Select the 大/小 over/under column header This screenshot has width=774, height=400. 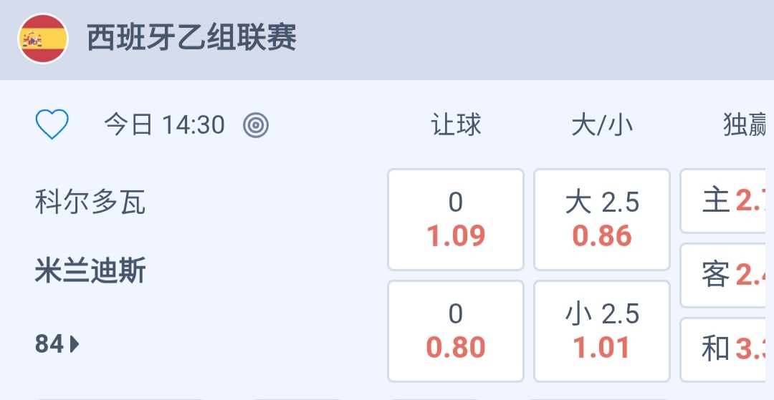point(602,125)
